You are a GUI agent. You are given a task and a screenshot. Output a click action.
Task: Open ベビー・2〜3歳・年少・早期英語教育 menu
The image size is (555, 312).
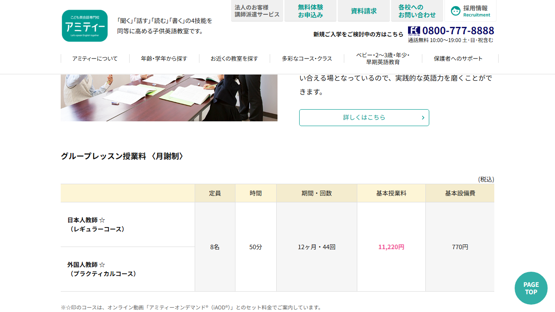click(383, 58)
